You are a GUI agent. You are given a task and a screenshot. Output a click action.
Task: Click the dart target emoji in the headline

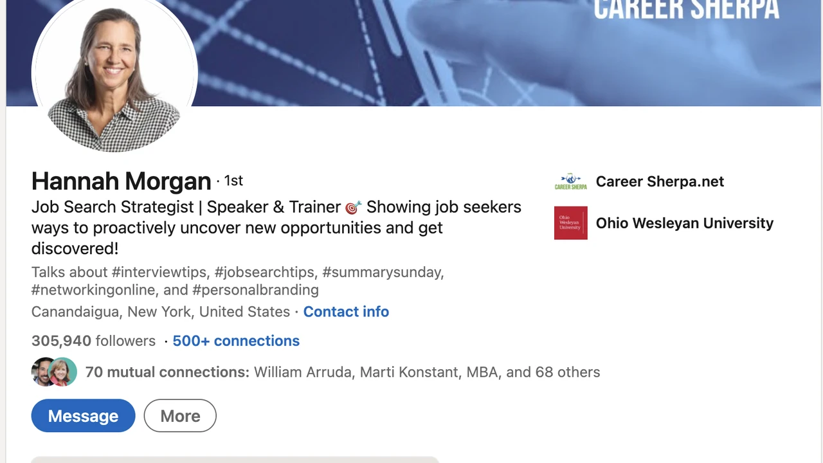(353, 207)
